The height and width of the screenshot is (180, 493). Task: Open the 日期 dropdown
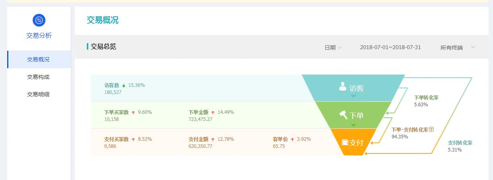333,47
